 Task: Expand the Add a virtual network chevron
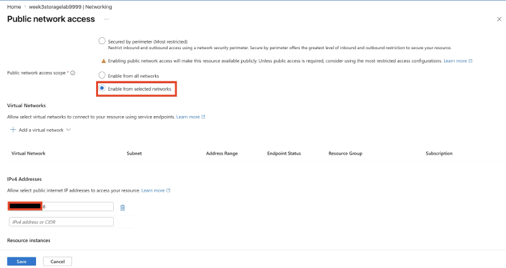[x=68, y=130]
